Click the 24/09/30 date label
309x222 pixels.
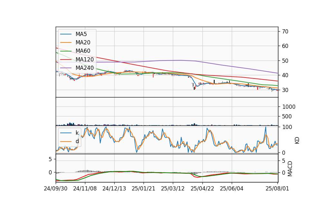(56, 189)
